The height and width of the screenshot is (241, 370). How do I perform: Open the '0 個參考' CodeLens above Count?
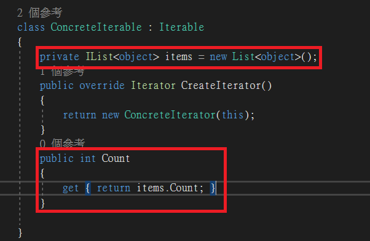coord(62,143)
